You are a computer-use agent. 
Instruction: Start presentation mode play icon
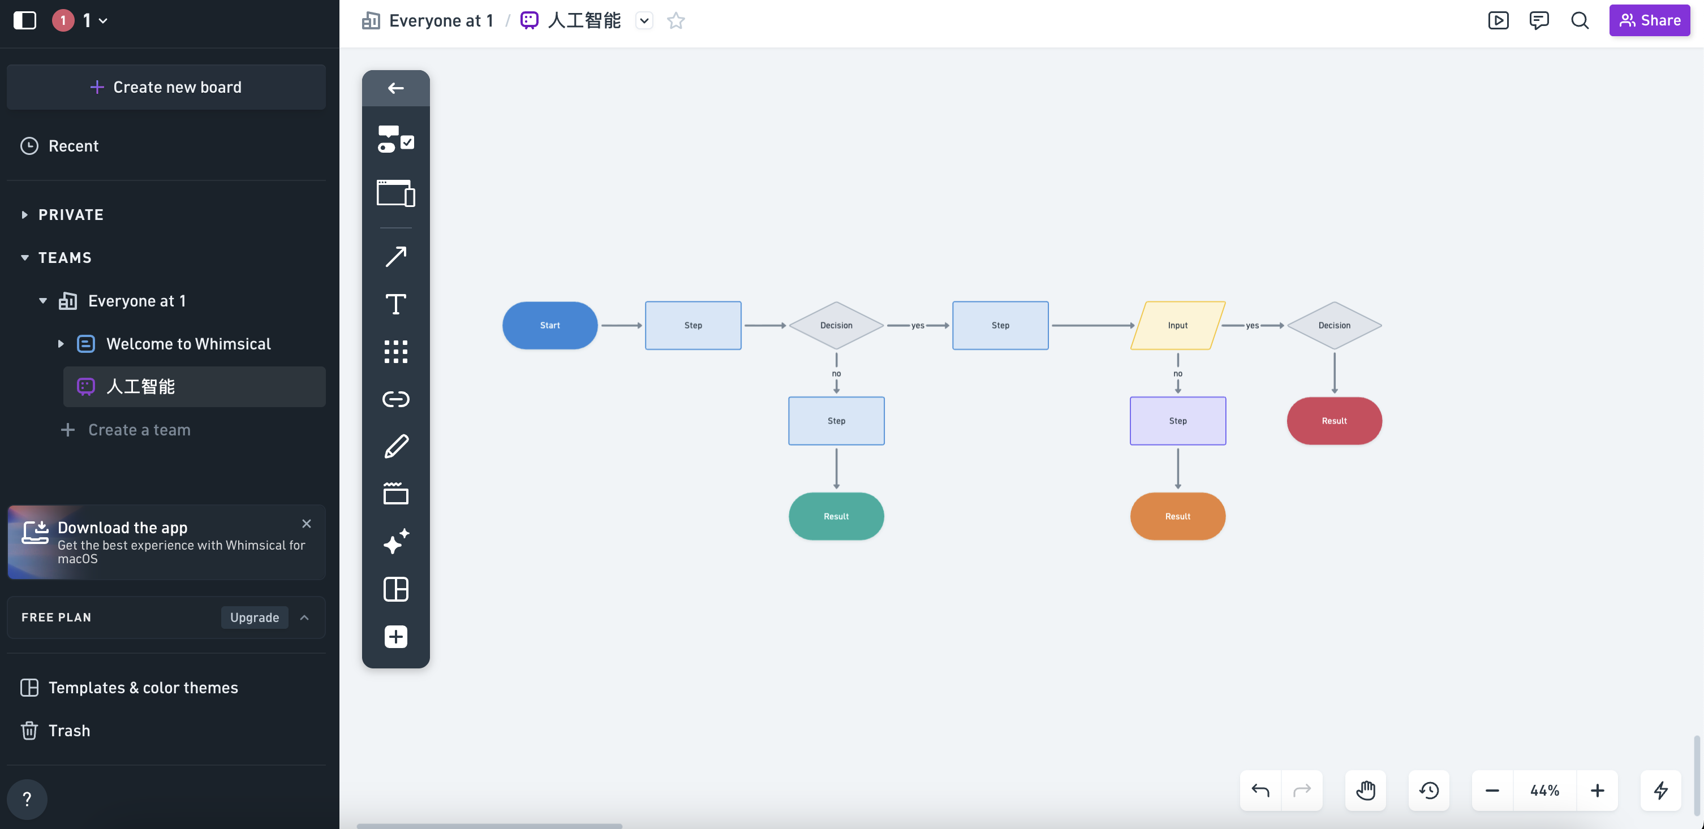pyautogui.click(x=1498, y=20)
